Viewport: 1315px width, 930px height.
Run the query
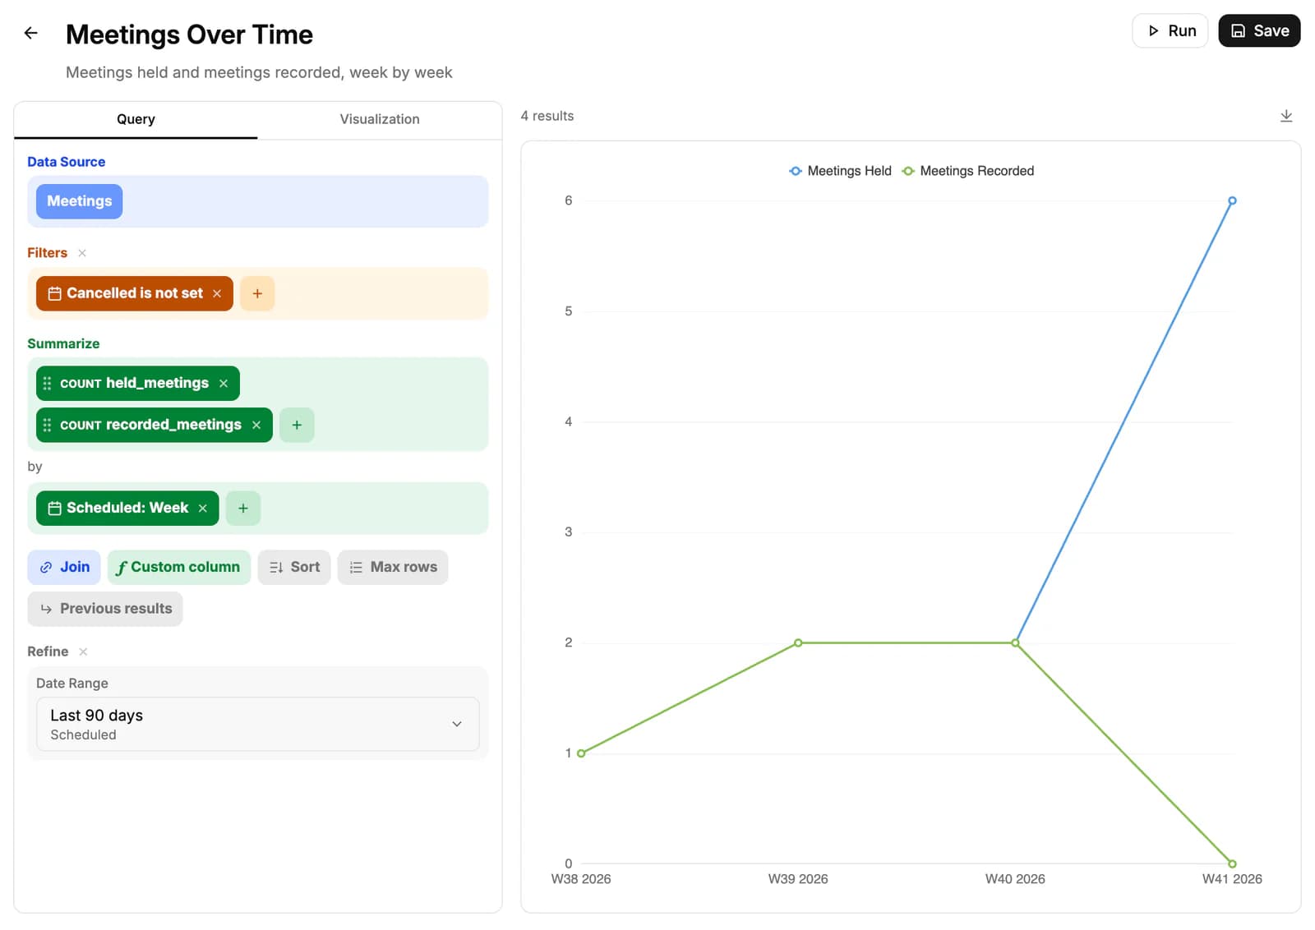1170,30
